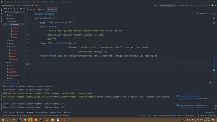Open the Tools menu
This screenshot has width=217, height=122.
[38, 2]
